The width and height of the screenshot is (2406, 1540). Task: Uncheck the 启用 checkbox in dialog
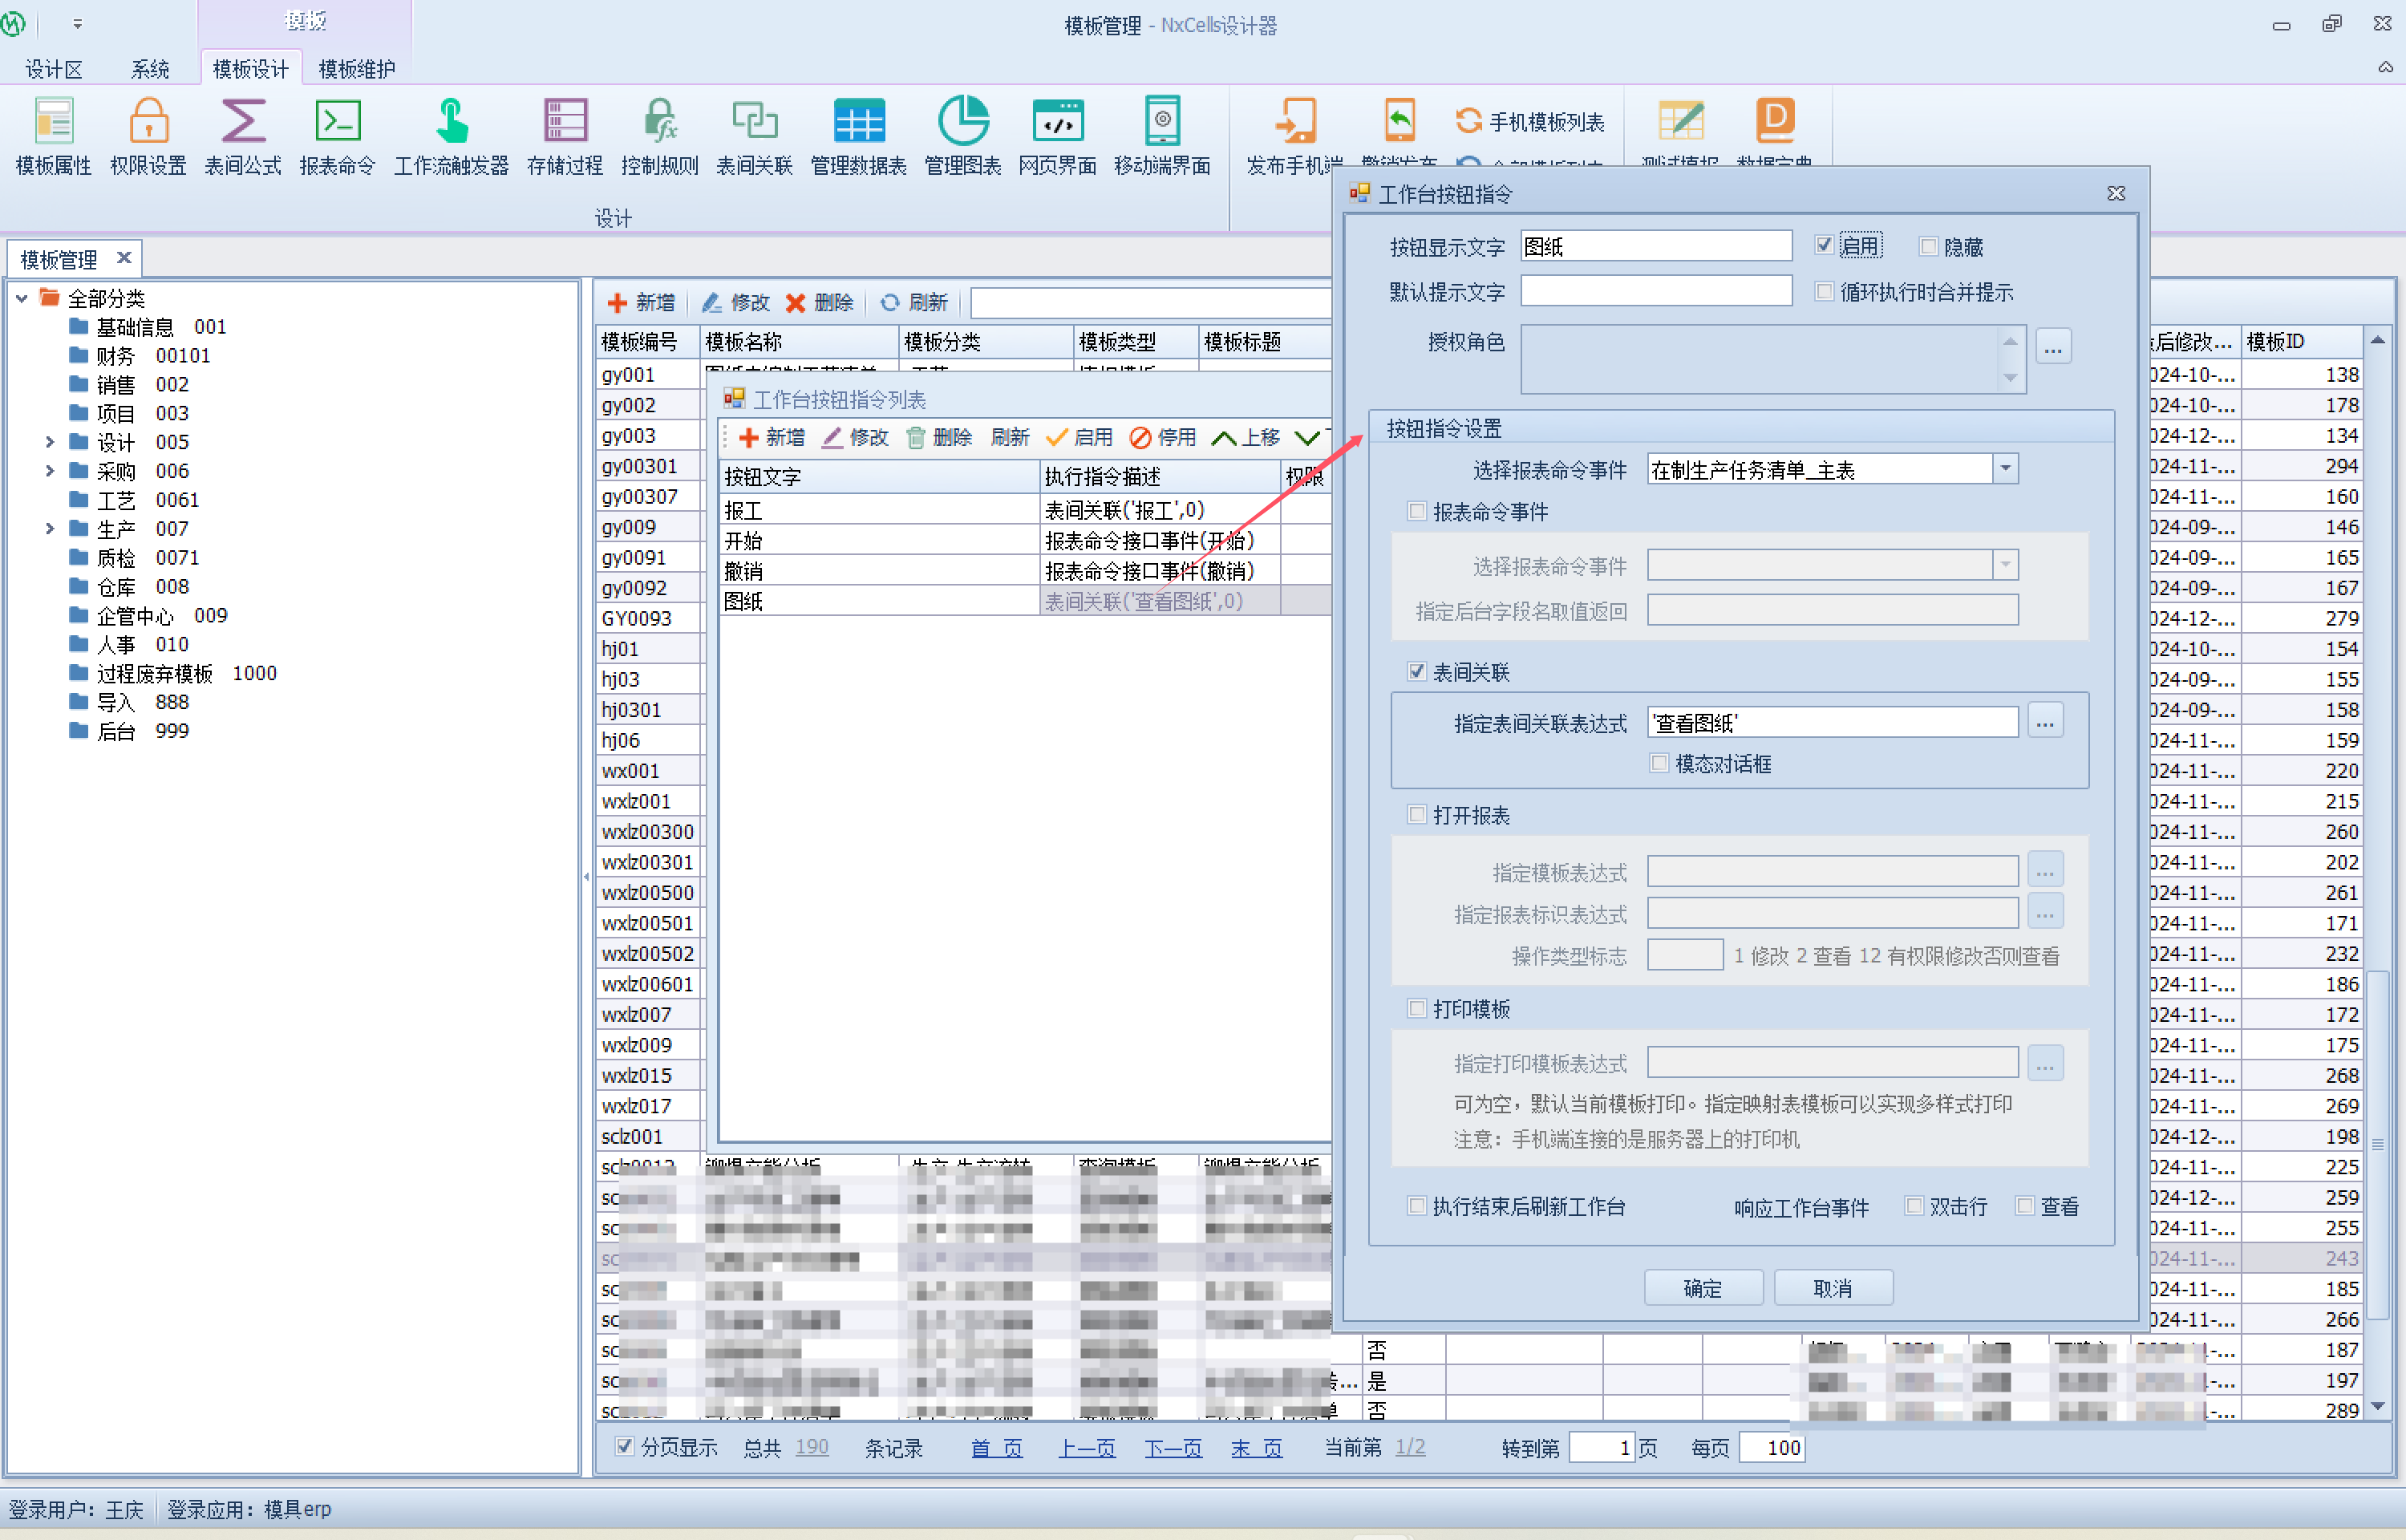coord(1825,246)
